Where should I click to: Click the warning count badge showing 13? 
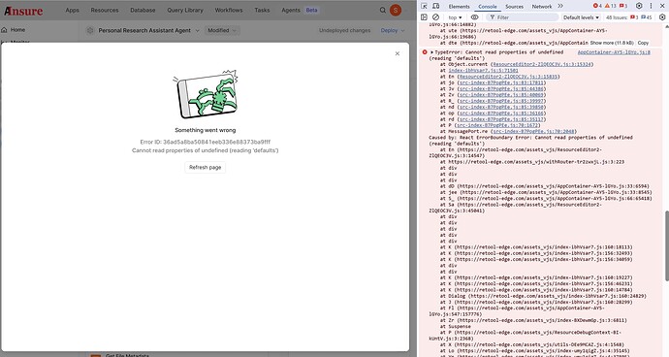click(x=611, y=6)
